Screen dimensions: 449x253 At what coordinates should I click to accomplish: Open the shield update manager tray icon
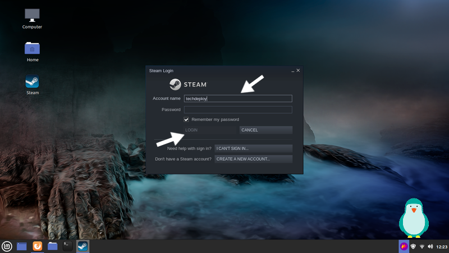(413, 246)
